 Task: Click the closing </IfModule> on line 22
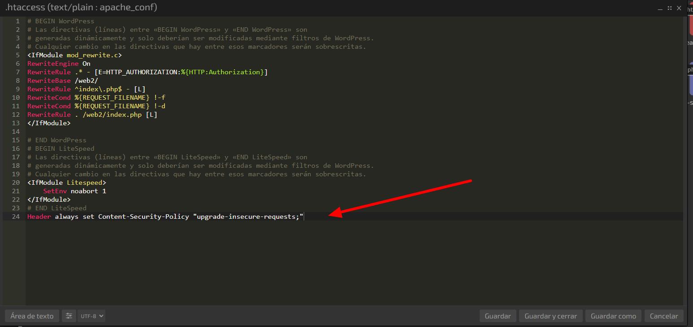[x=49, y=200]
